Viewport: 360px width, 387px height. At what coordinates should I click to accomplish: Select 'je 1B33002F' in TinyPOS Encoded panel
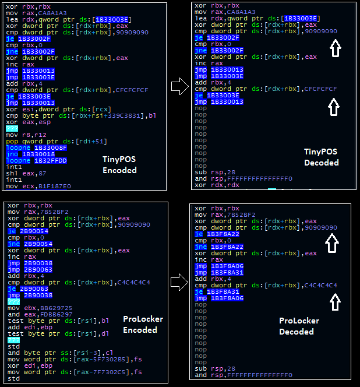29,38
